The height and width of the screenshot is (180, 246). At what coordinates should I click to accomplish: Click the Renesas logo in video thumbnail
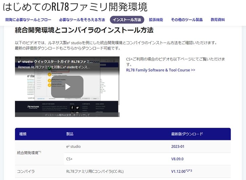33,107
